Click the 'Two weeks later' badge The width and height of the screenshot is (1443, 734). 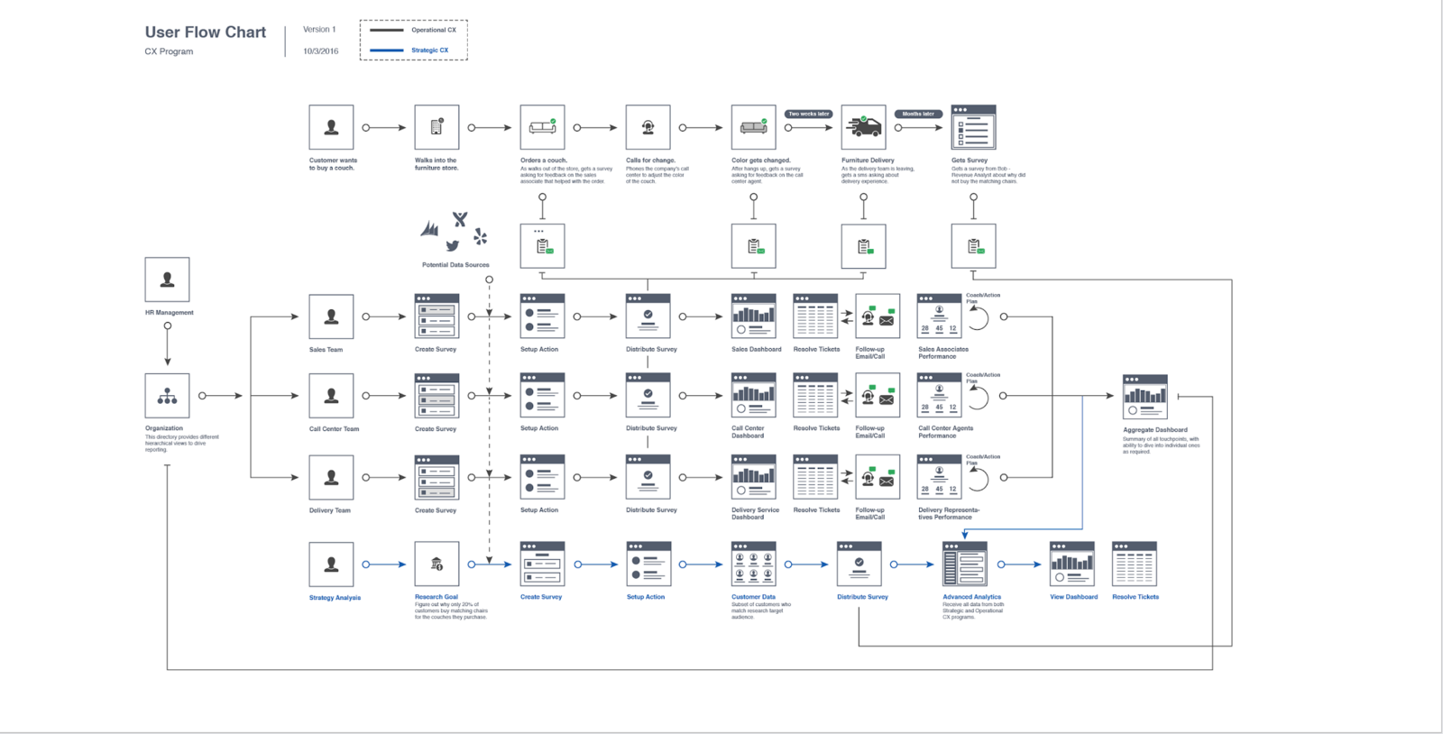tap(808, 114)
